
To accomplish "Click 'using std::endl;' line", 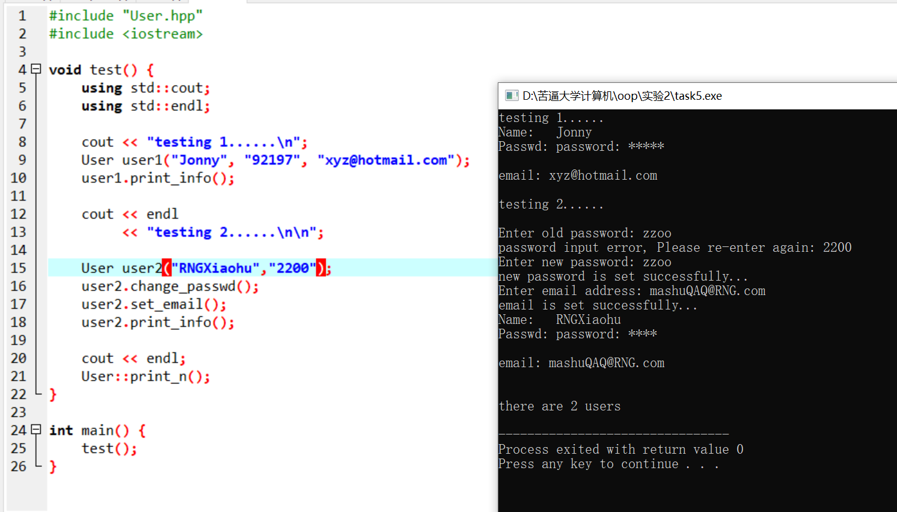I will pyautogui.click(x=146, y=106).
